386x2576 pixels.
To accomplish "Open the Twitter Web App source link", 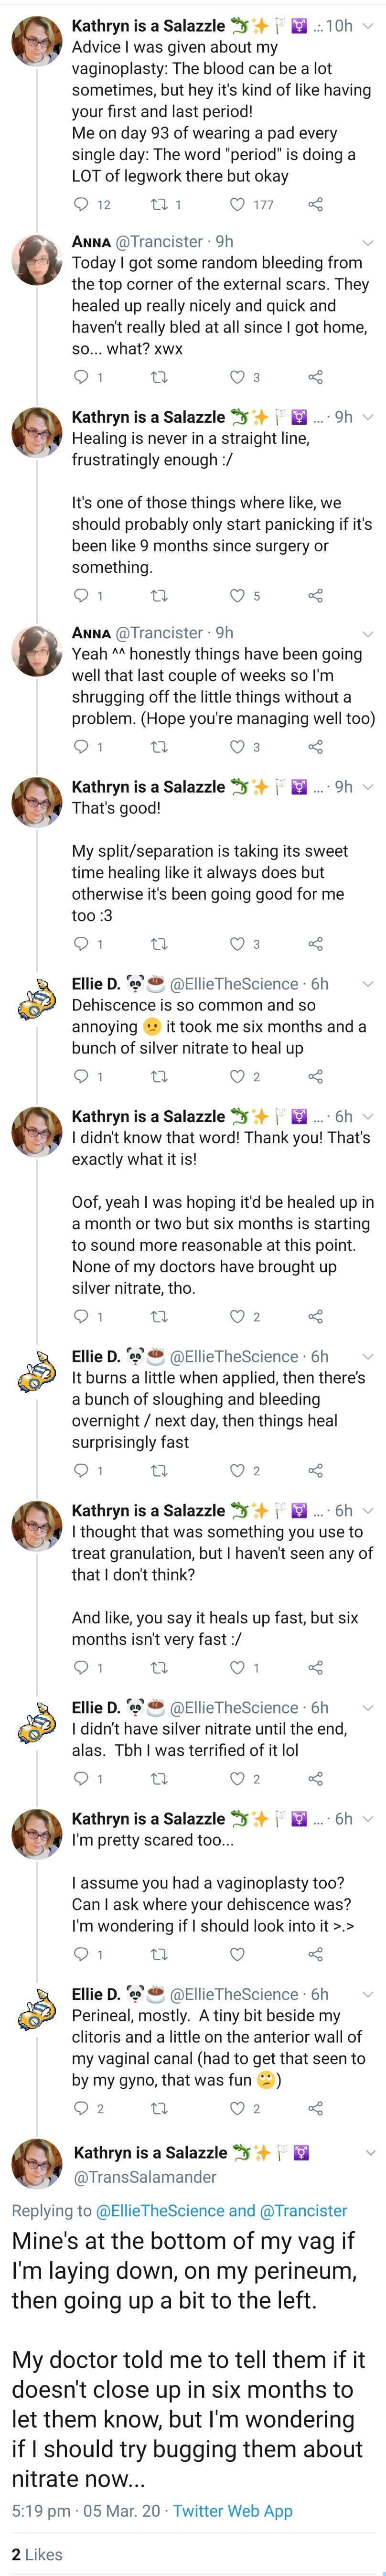I will coord(233,2511).
